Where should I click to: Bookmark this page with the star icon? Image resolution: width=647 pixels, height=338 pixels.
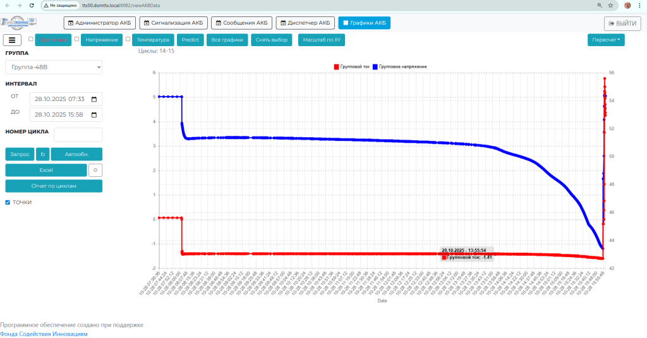611,5
